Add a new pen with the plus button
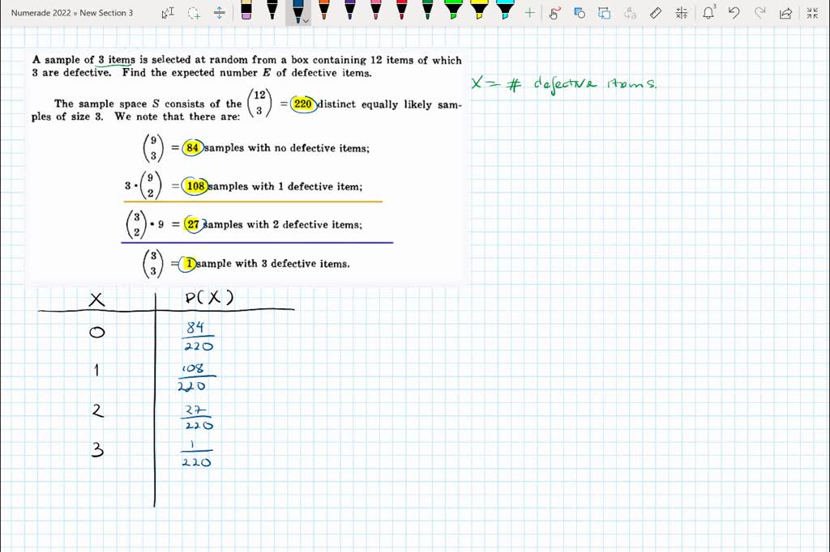Image resolution: width=830 pixels, height=552 pixels. (x=528, y=12)
